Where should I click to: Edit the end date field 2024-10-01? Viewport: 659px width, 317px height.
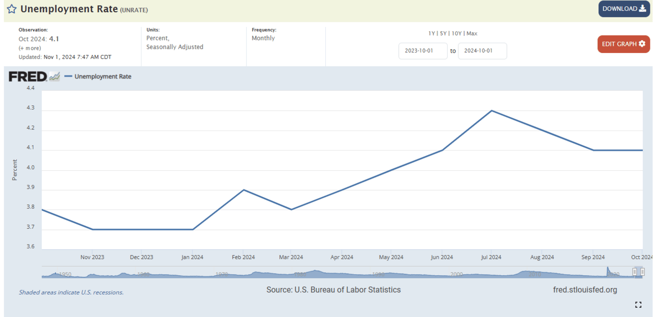coord(483,51)
